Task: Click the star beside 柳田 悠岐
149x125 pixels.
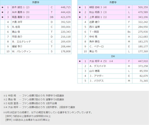Action: (x=80, y=7)
